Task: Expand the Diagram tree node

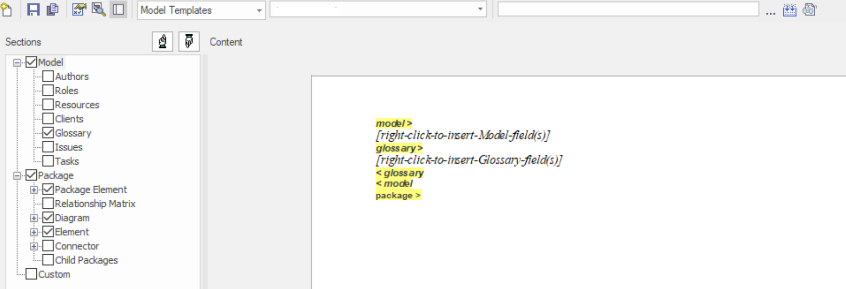Action: (x=34, y=218)
